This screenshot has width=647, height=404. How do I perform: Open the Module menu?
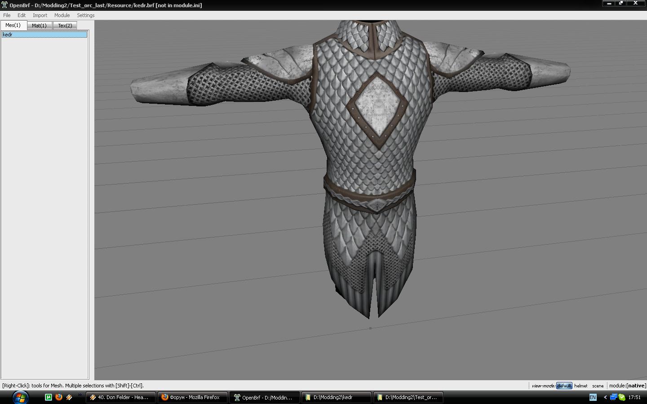(x=62, y=15)
